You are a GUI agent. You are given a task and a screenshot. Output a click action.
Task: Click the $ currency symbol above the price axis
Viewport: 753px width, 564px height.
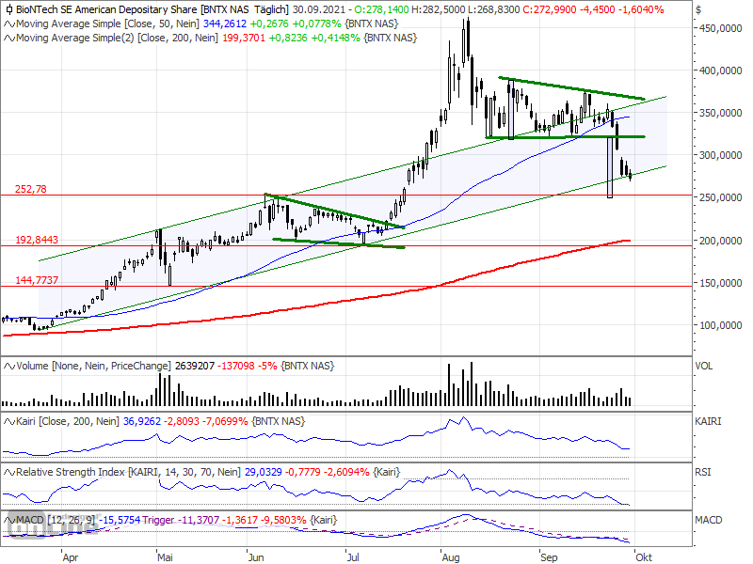tap(698, 10)
